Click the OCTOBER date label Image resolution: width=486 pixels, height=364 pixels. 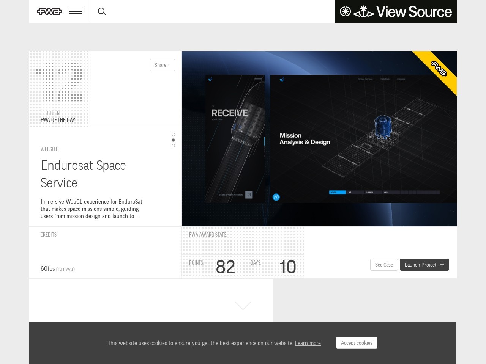point(50,113)
